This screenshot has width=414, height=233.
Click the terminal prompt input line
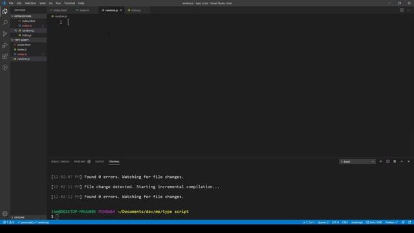[58, 217]
